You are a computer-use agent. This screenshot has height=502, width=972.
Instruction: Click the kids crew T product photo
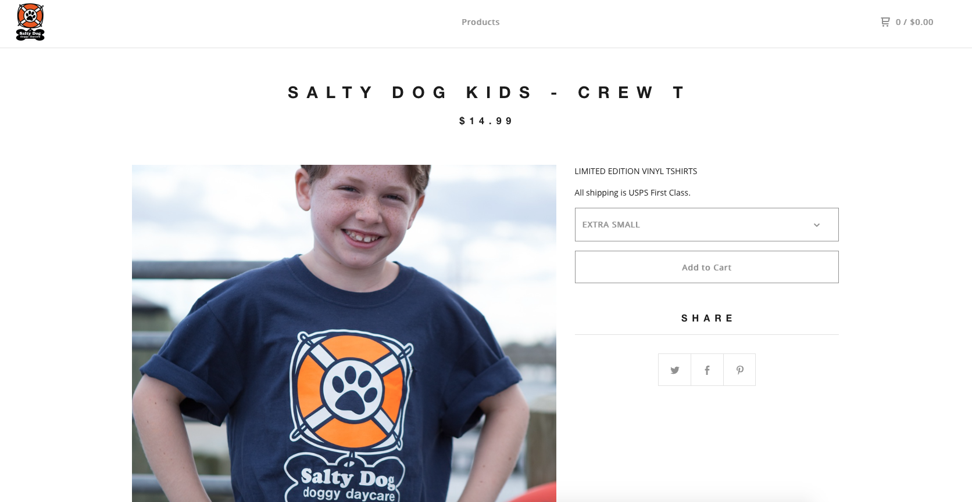pos(344,333)
